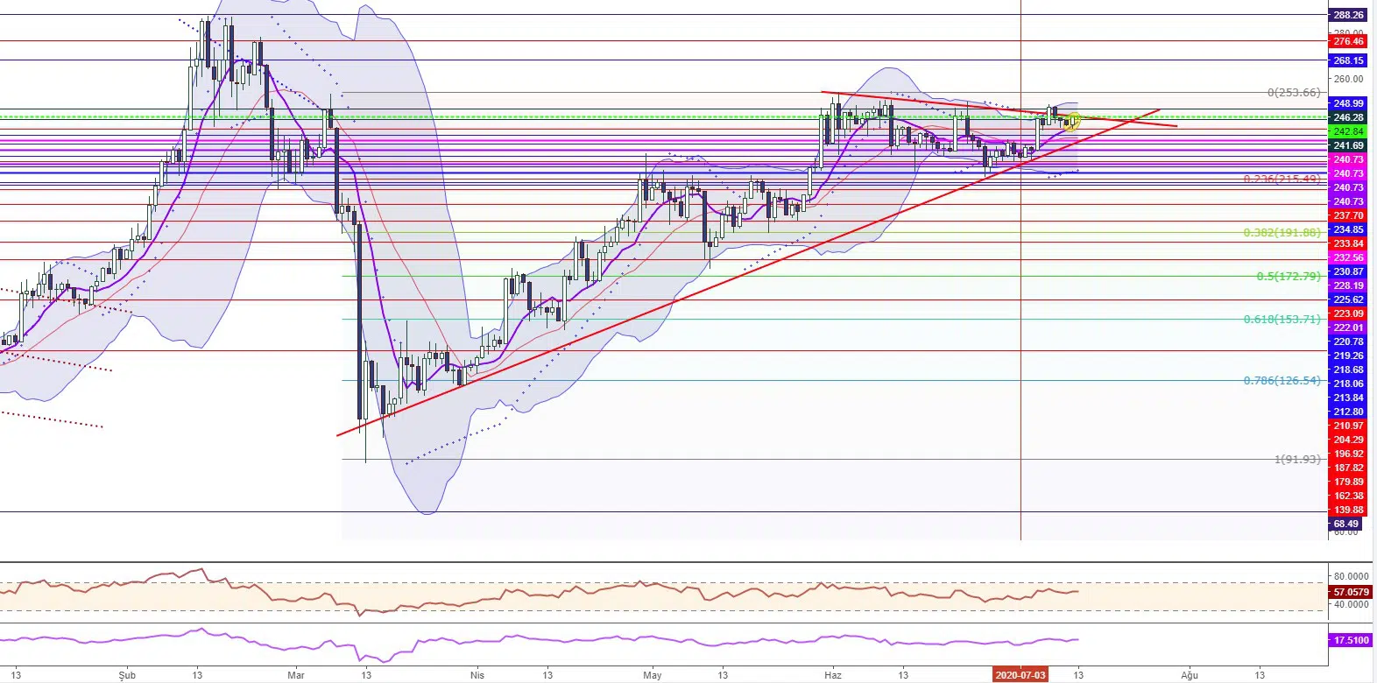Click the 0.382(191.88) Fibonacci label

1281,233
